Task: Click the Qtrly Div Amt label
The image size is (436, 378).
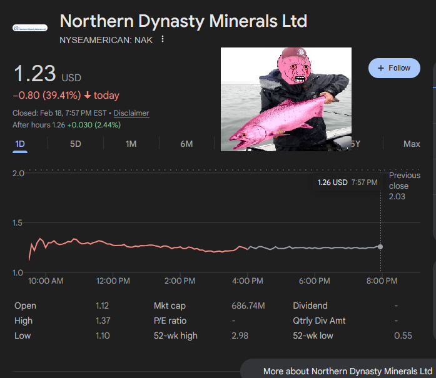Action: pyautogui.click(x=319, y=321)
